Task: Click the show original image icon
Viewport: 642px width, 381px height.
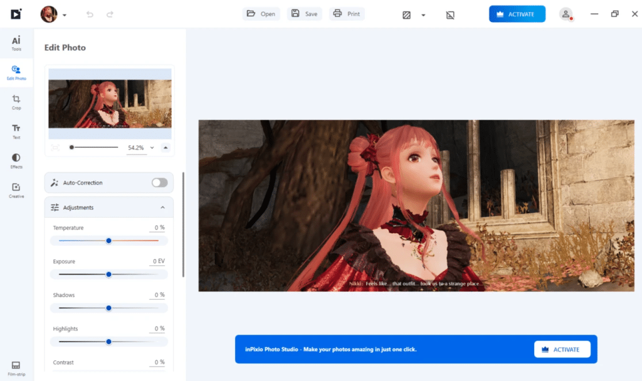Action: point(450,15)
